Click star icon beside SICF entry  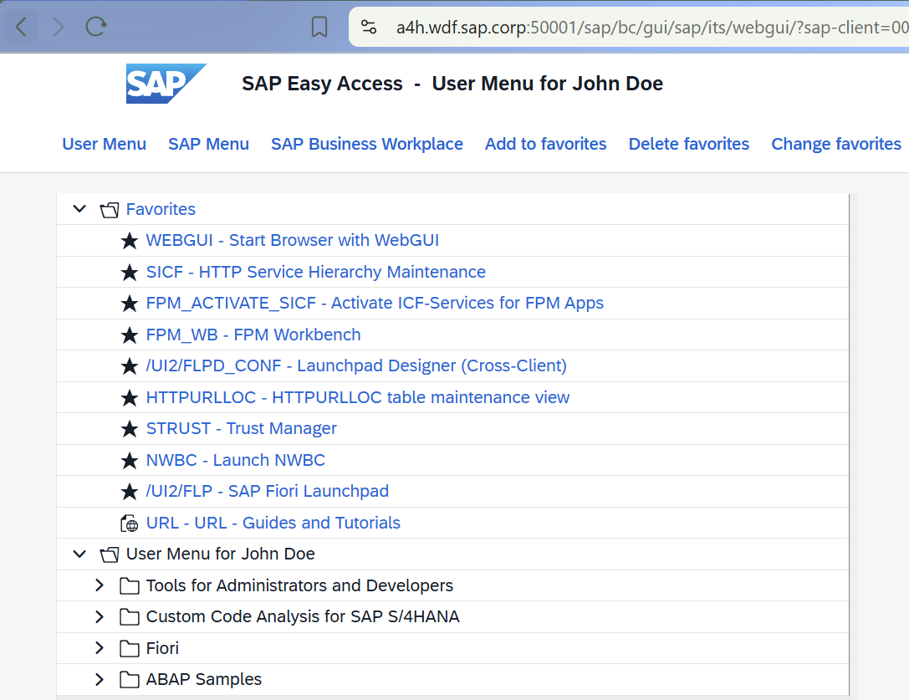pyautogui.click(x=130, y=272)
